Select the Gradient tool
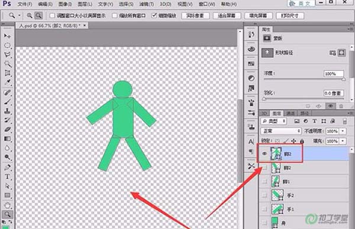This screenshot has height=229, width=355. (x=7, y=139)
